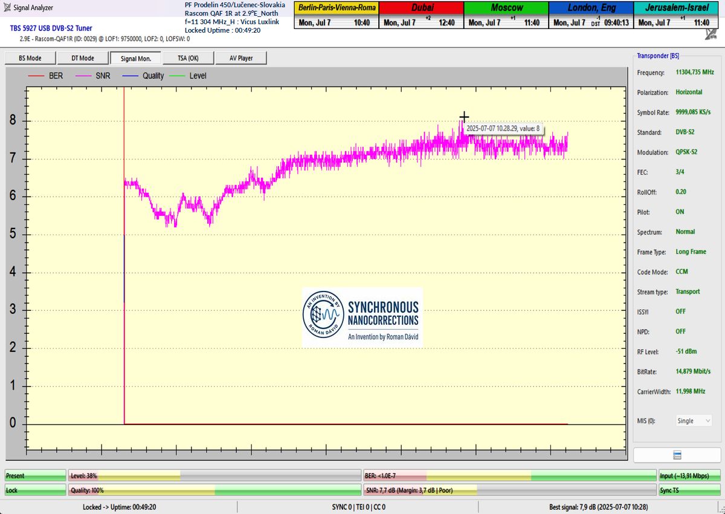Open the TSA (OK) tab
Viewport: 725px width, 514px height.
click(188, 58)
